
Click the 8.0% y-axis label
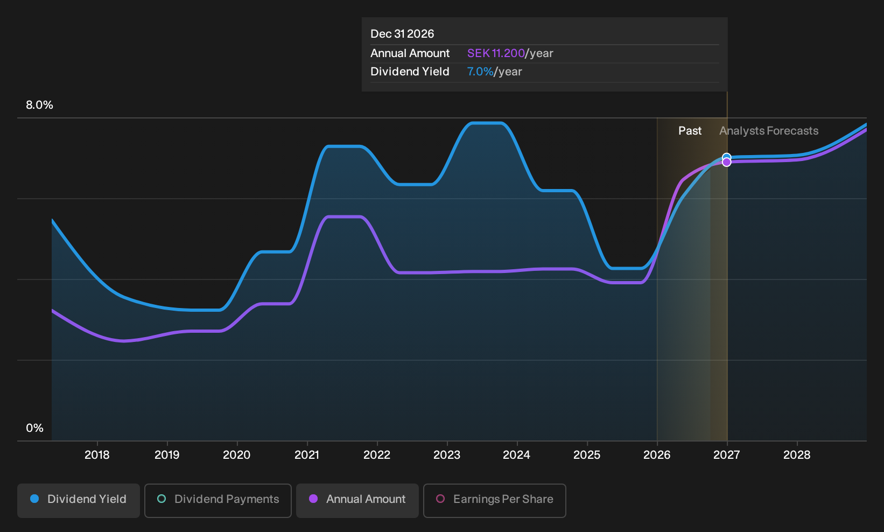click(39, 105)
